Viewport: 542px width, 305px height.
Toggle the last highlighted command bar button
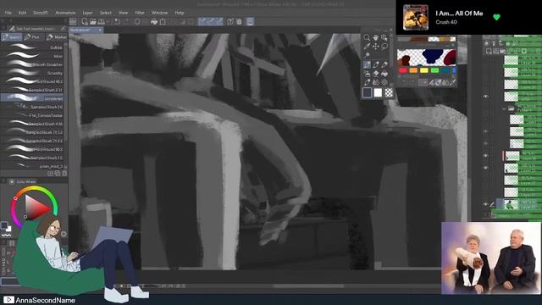(250, 22)
